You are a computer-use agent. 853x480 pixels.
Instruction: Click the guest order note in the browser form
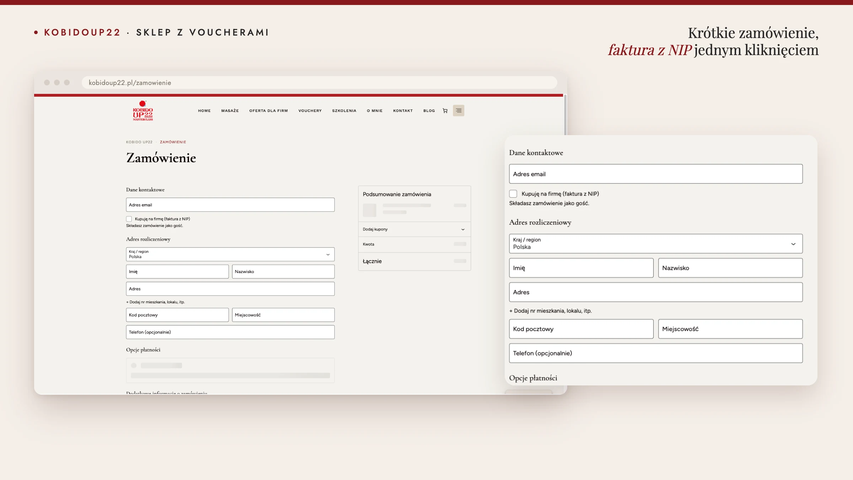coord(155,226)
